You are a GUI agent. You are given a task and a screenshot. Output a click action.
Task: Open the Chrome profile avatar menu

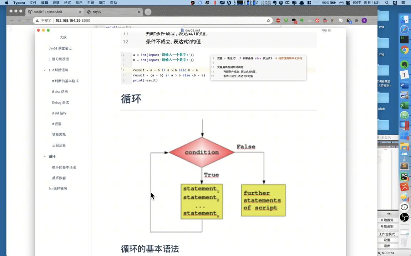point(364,20)
